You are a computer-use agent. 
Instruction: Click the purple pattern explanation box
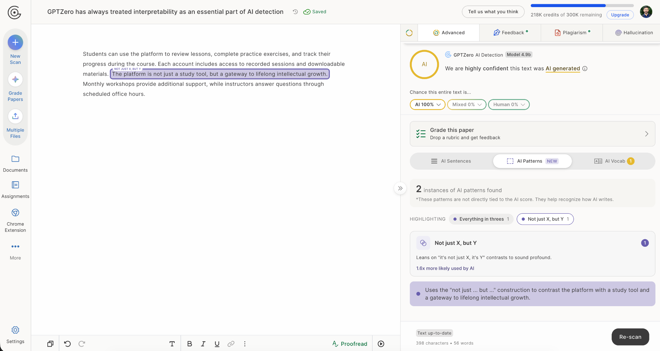click(x=532, y=294)
